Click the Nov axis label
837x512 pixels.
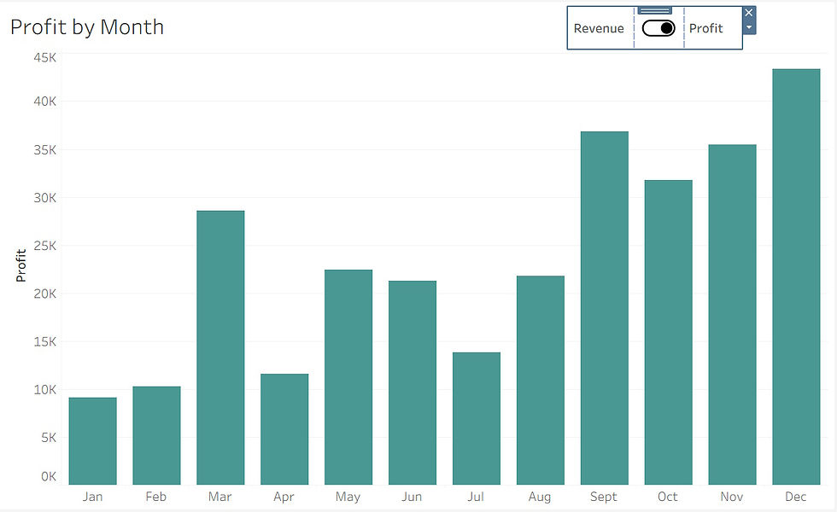tap(732, 497)
